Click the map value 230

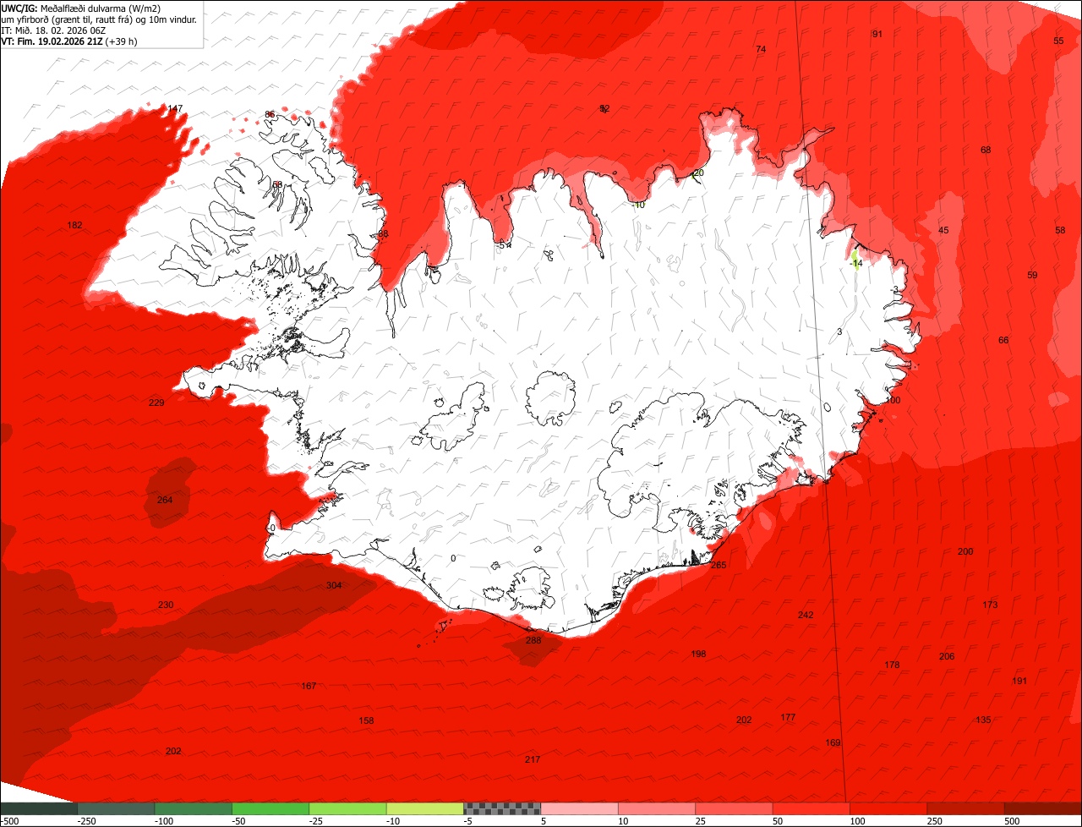point(166,605)
